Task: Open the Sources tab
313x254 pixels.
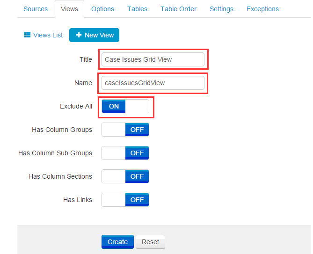Action: point(36,9)
